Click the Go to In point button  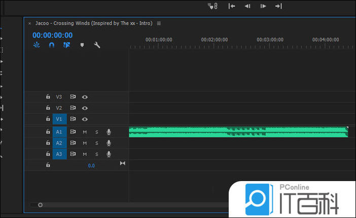pos(232,6)
